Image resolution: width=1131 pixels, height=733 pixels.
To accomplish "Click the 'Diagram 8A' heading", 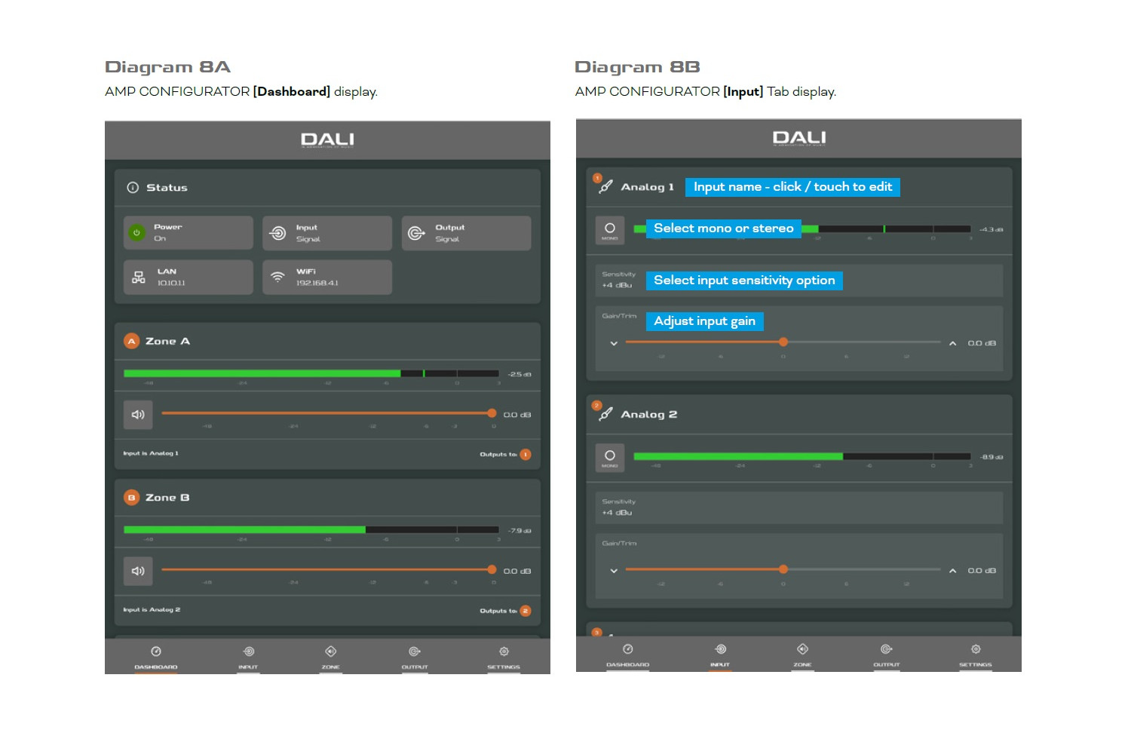I will (x=167, y=67).
